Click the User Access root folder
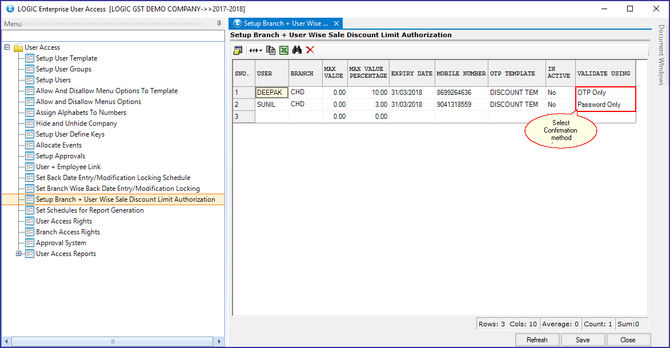This screenshot has width=670, height=348. pyautogui.click(x=42, y=47)
